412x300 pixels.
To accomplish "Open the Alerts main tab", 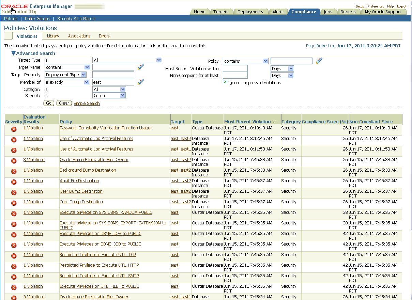I will coord(278,12).
